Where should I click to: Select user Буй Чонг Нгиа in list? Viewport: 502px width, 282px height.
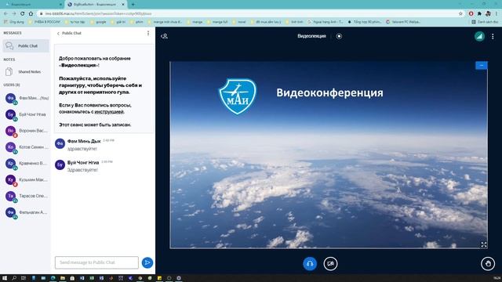point(27,114)
